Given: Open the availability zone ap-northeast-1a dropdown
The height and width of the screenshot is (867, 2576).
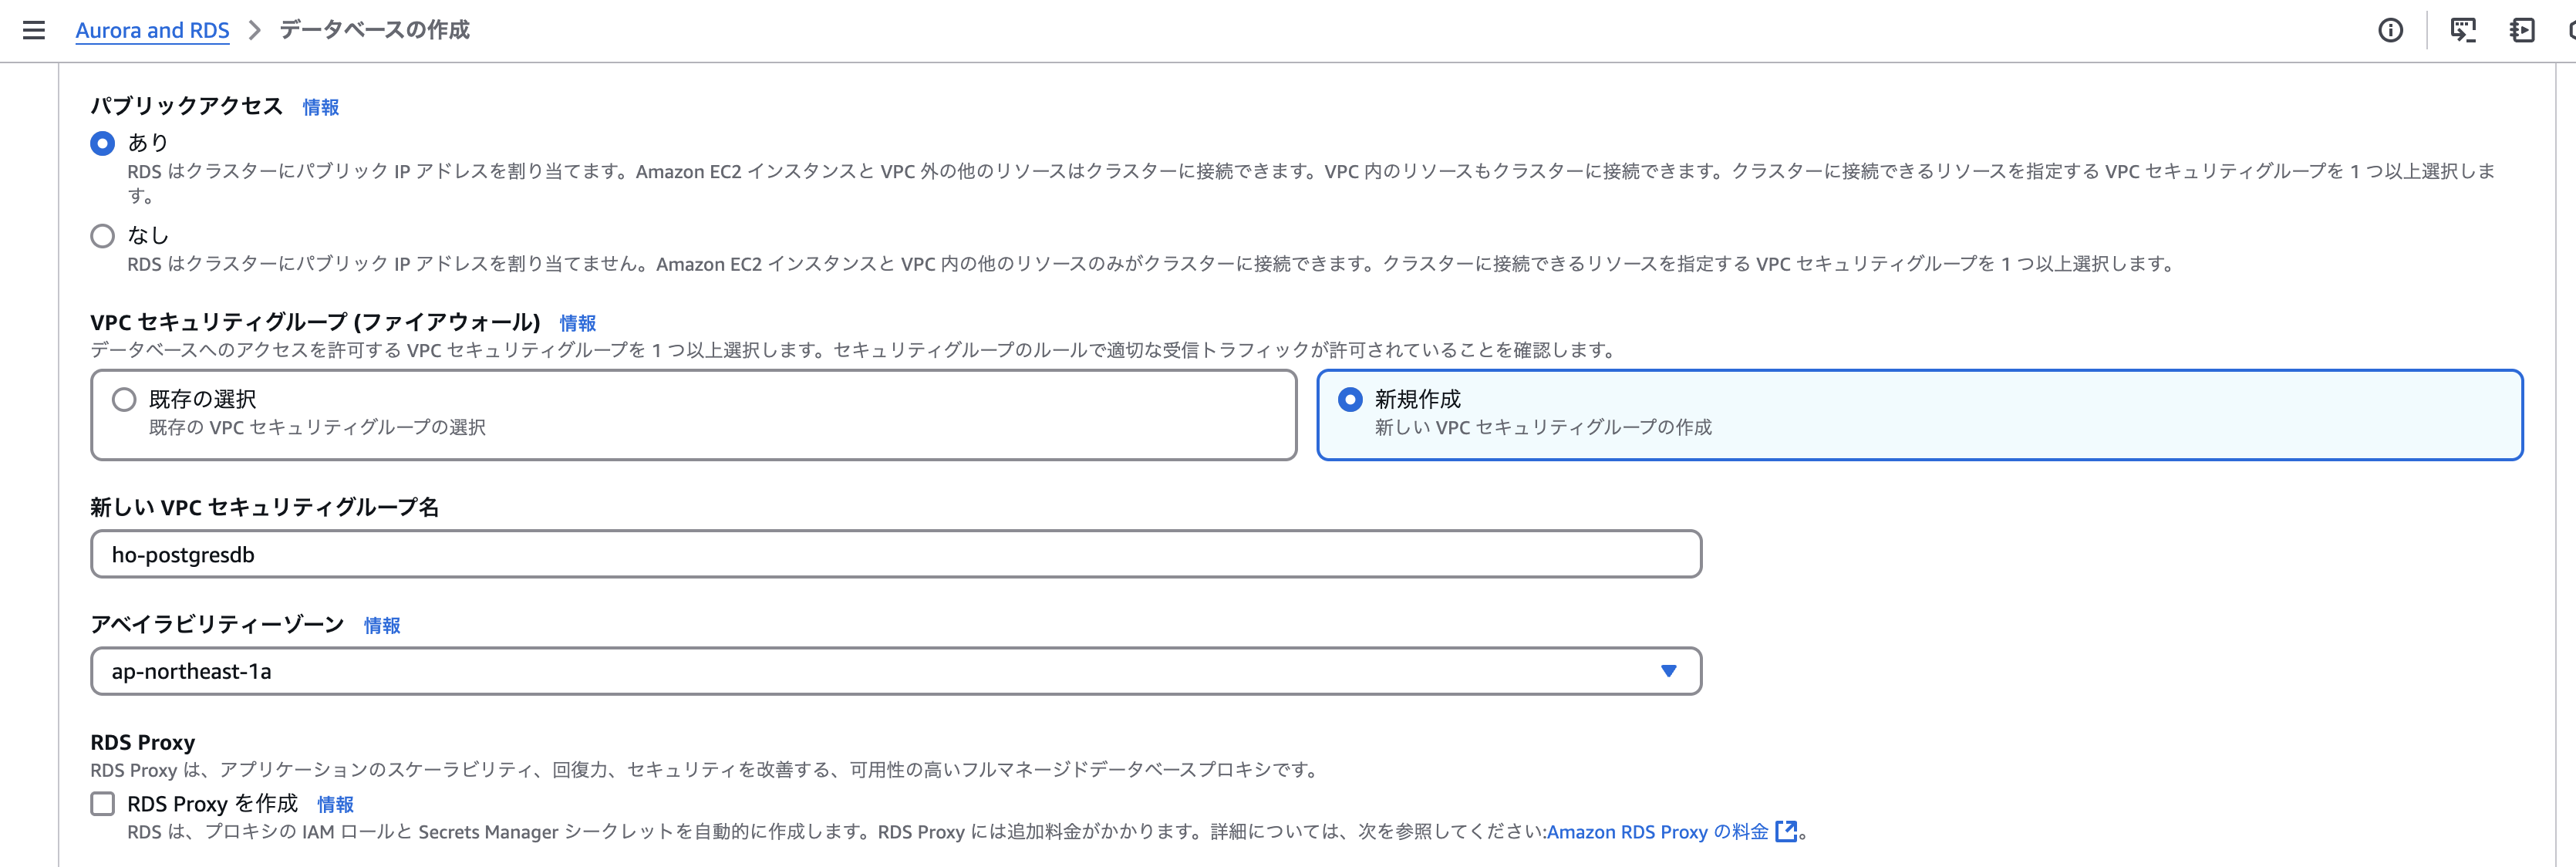Looking at the screenshot, I should pyautogui.click(x=880, y=671).
